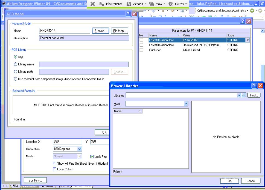Click the ellipsis libraries browse icon

tap(244, 95)
